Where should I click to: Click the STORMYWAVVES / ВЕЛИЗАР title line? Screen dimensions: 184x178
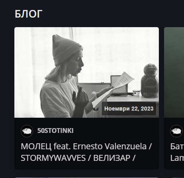(78, 158)
